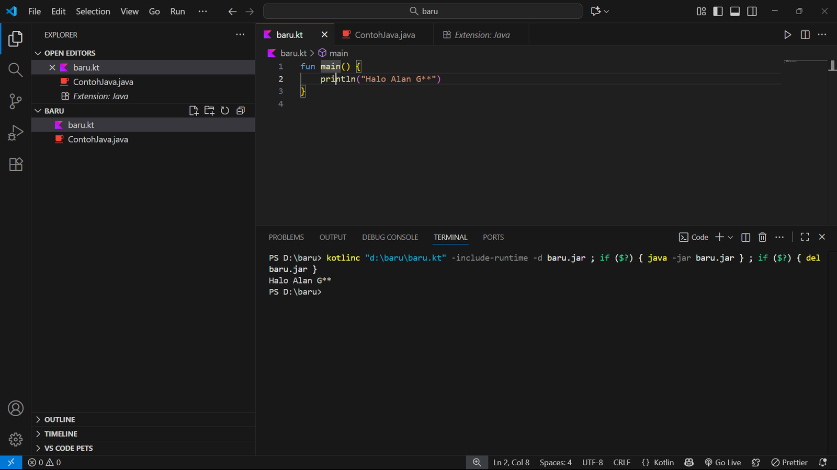Switch to the ContohJava.java editor tab
Image resolution: width=837 pixels, height=470 pixels.
(x=384, y=35)
